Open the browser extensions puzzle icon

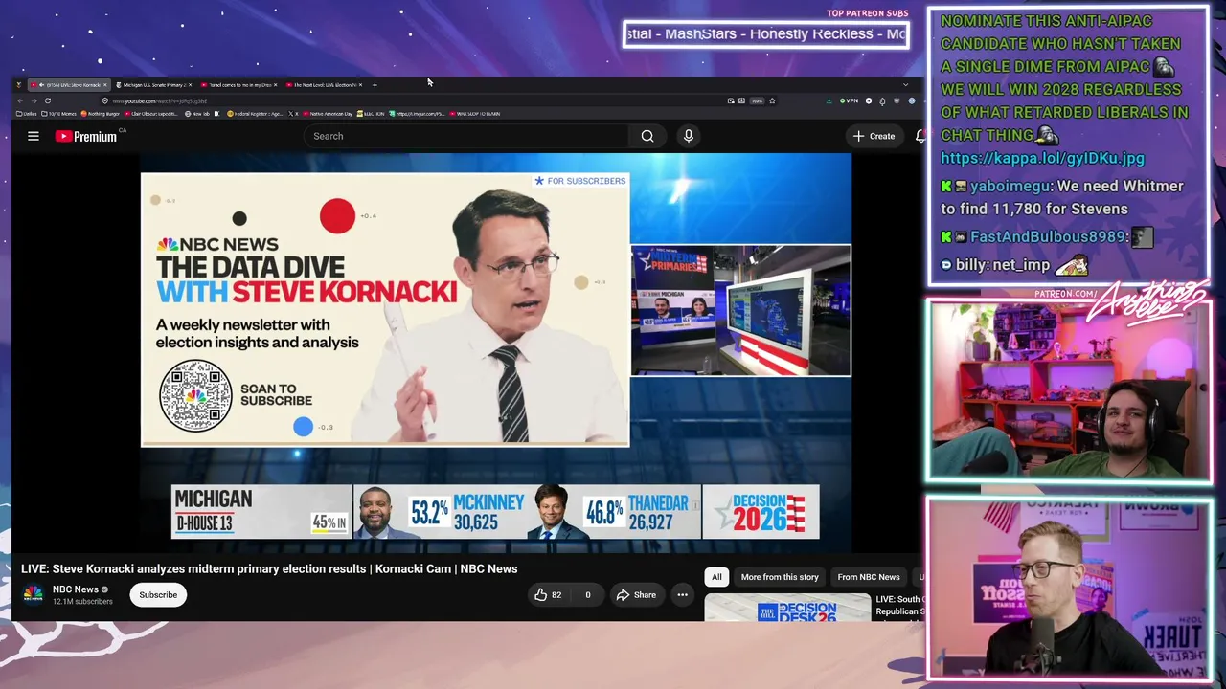[883, 100]
